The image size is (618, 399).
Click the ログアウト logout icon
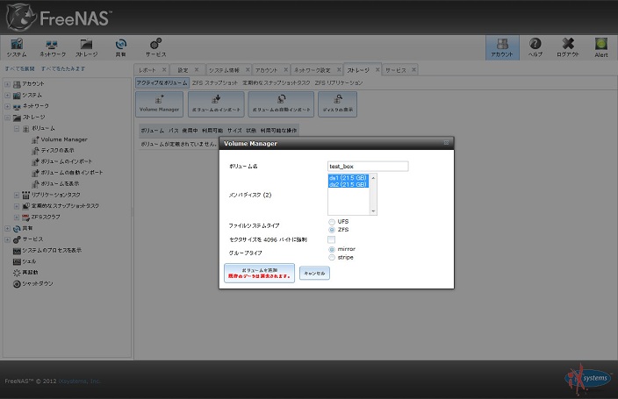click(568, 47)
